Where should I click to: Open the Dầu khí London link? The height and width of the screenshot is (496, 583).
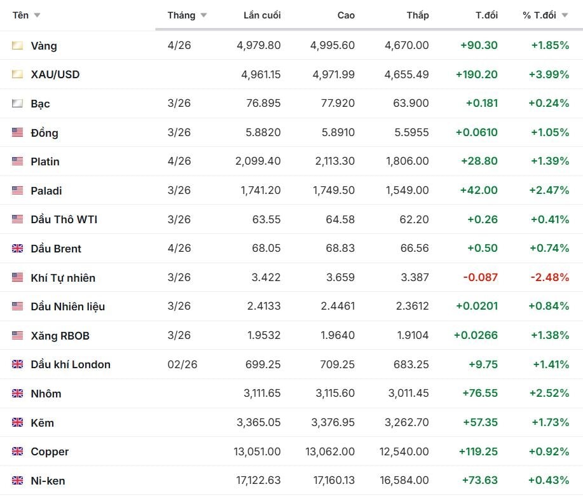tap(71, 364)
